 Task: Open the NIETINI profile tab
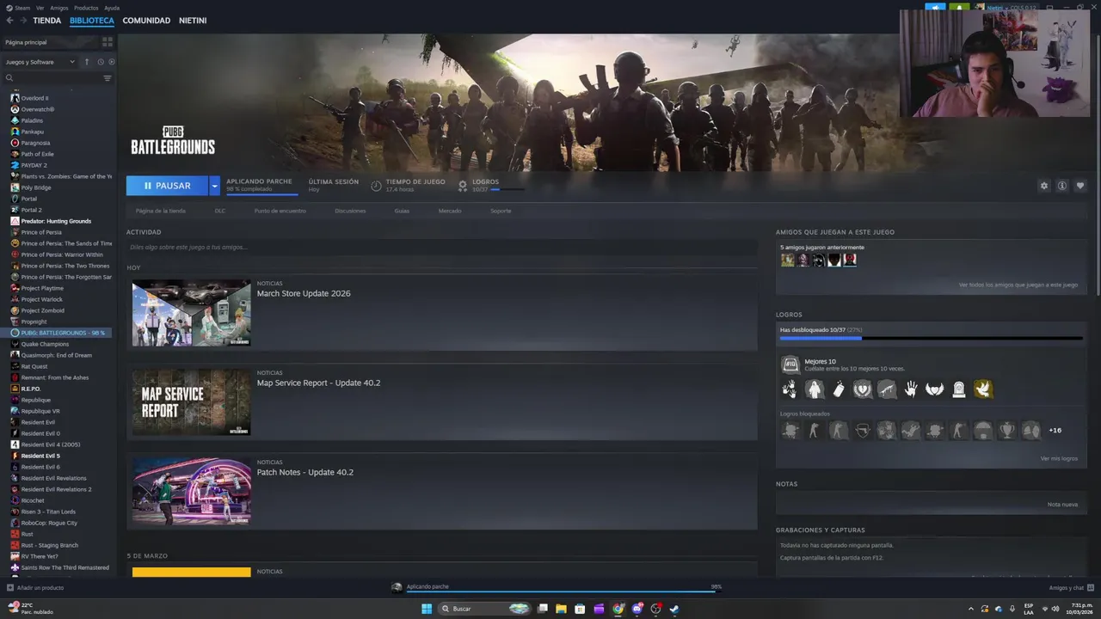[x=193, y=21]
